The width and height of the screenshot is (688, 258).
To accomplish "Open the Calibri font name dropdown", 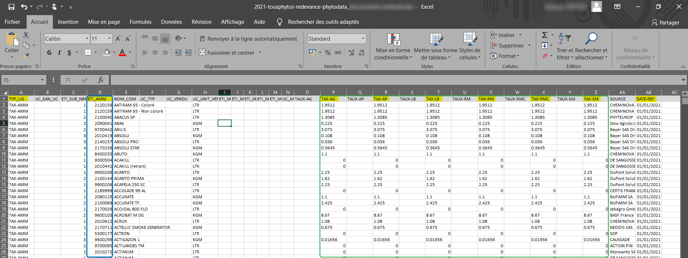I will click(87, 39).
